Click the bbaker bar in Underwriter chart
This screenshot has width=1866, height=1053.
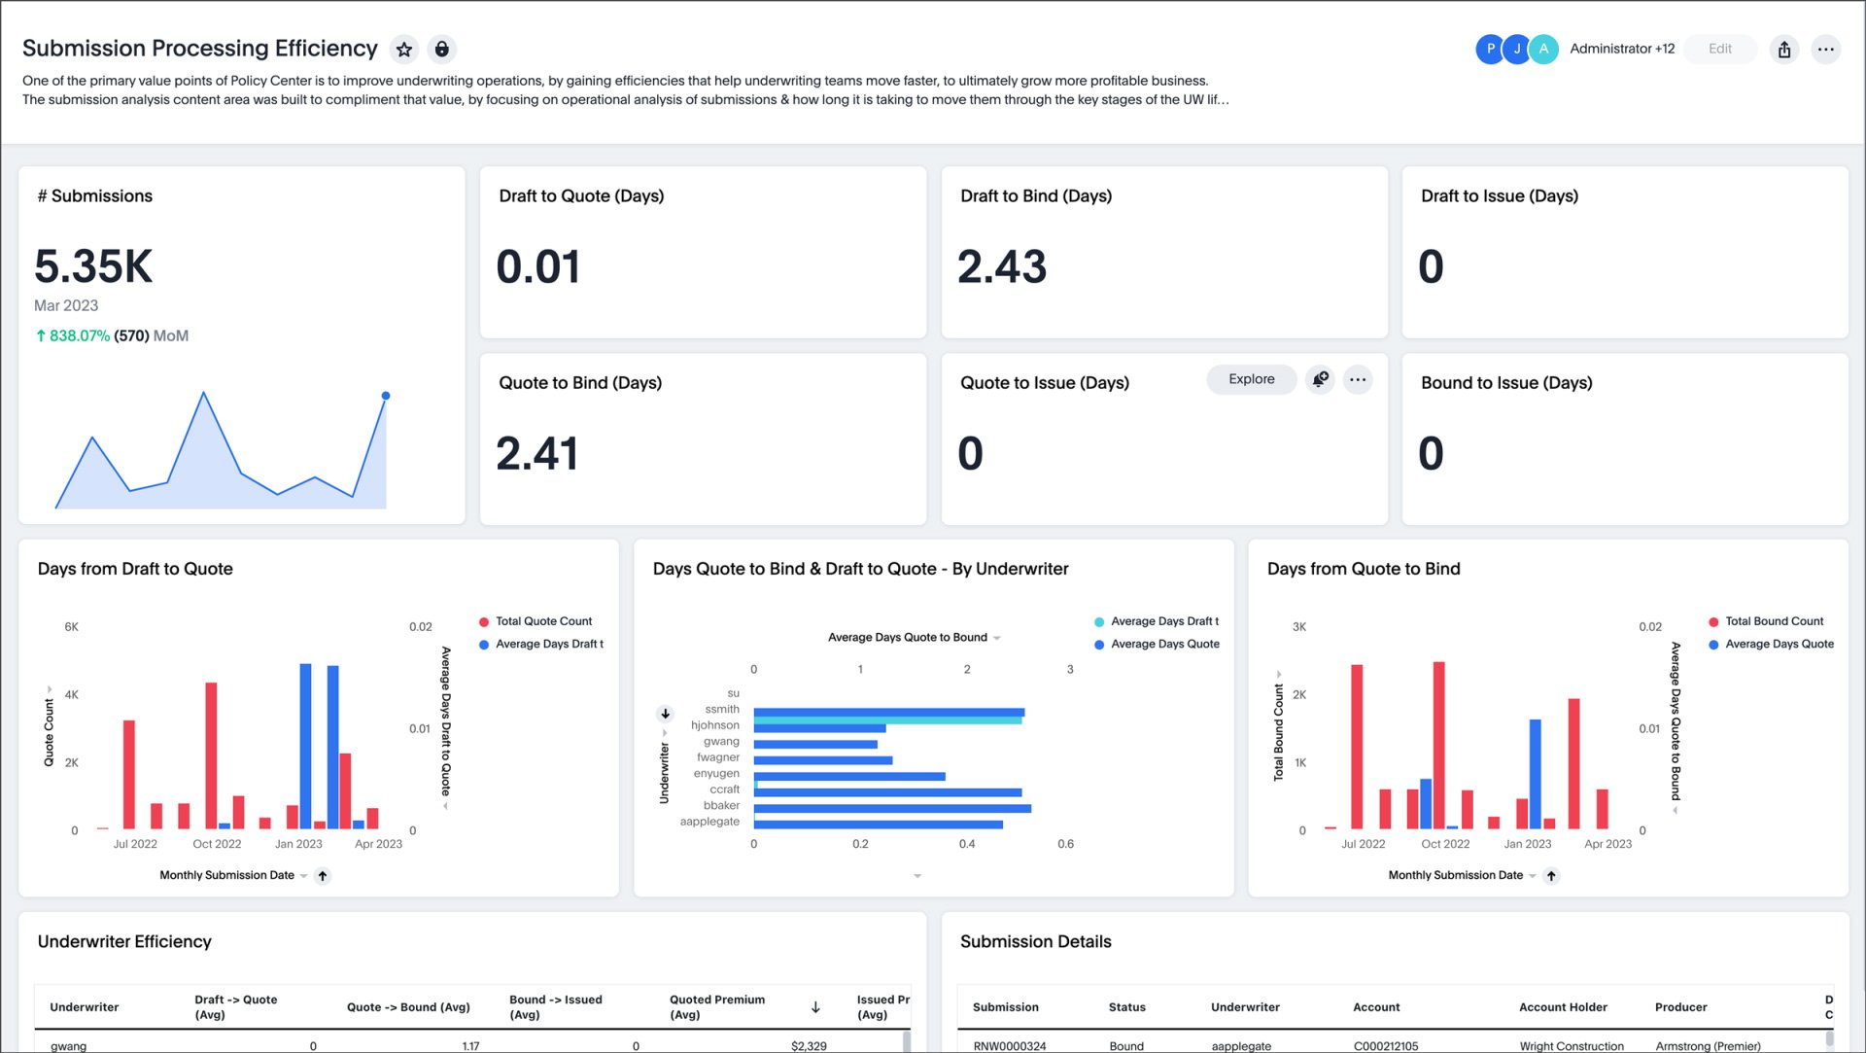click(892, 808)
